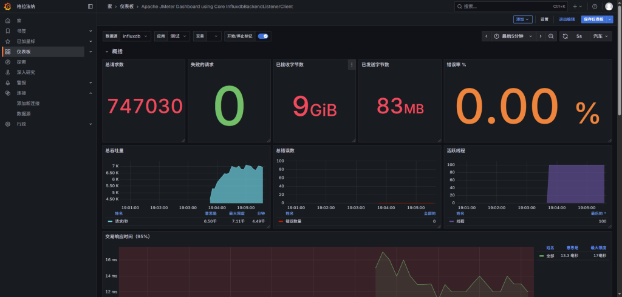This screenshot has width=622, height=297.
Task: Collapse the 概括 row section
Action: pyautogui.click(x=108, y=52)
